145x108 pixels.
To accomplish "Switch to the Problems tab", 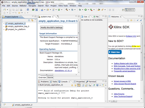I will click(x=43, y=82).
